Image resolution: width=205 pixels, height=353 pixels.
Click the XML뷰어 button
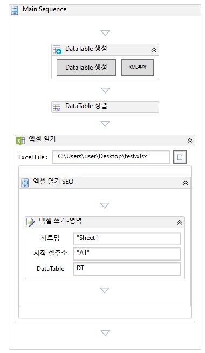[138, 68]
